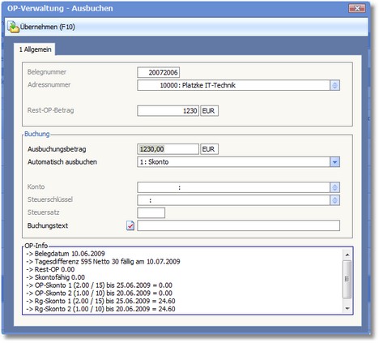
Task: Open the Adressnummer lookup spinner icon
Action: point(334,85)
